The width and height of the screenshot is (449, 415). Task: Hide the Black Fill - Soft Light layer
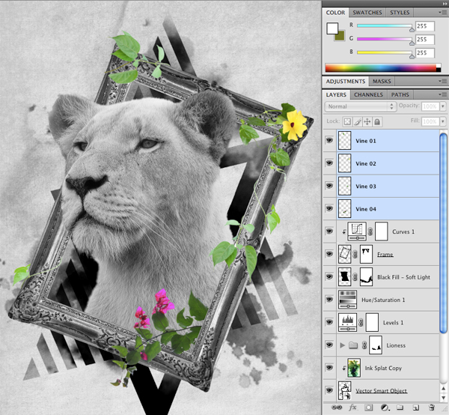pyautogui.click(x=329, y=276)
